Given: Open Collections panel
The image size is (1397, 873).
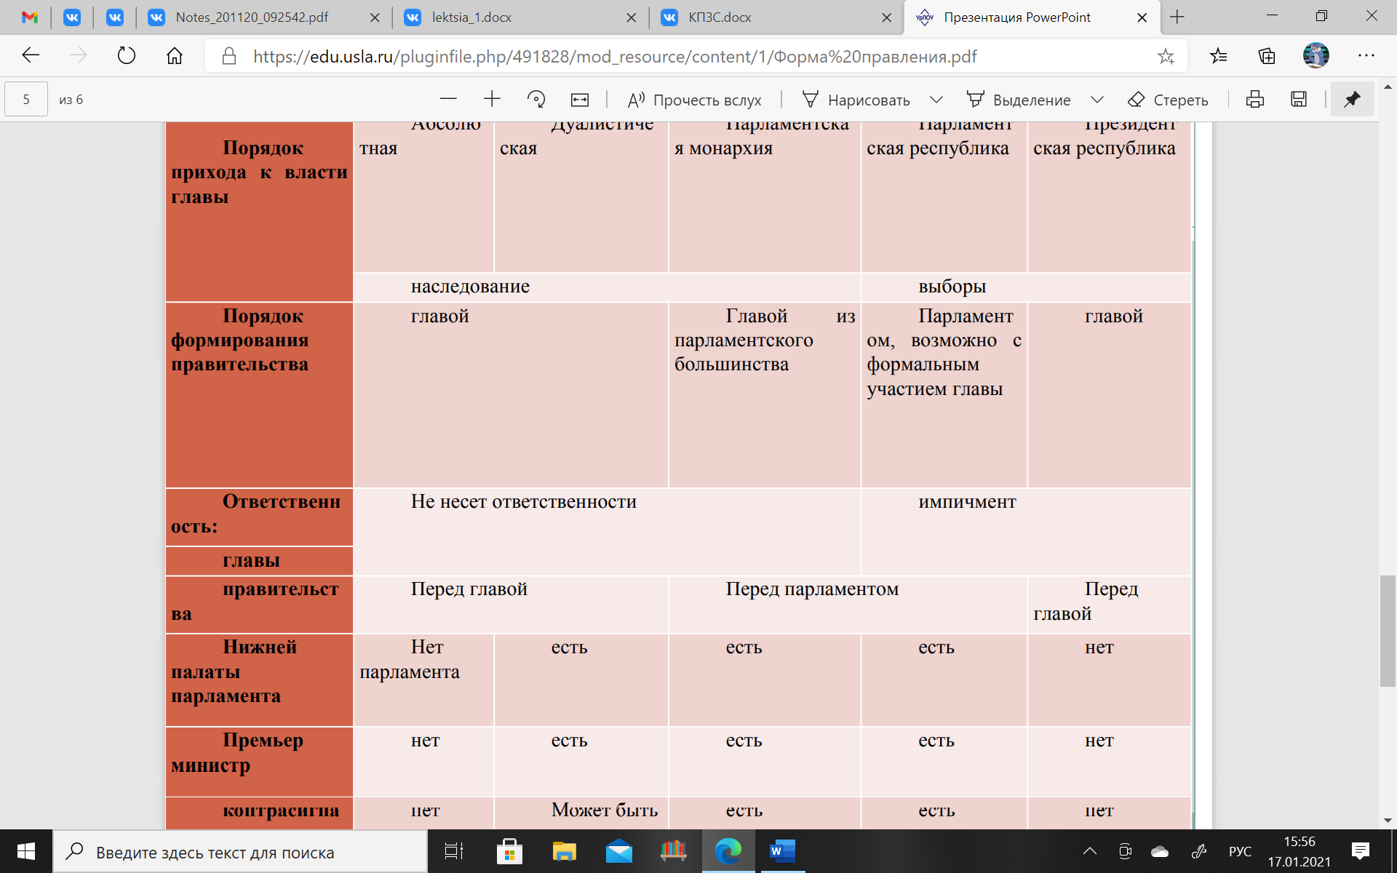Looking at the screenshot, I should pos(1267,56).
